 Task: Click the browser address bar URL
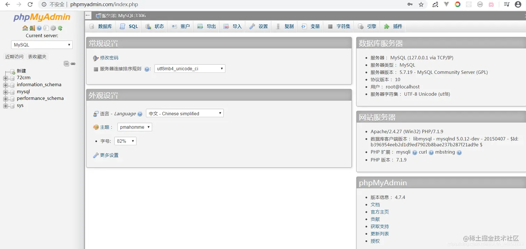[104, 5]
